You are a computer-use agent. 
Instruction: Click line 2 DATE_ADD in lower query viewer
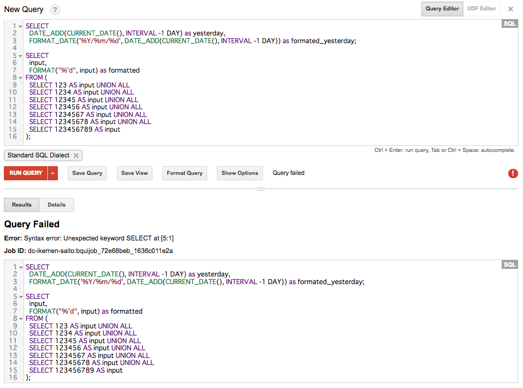(130, 274)
